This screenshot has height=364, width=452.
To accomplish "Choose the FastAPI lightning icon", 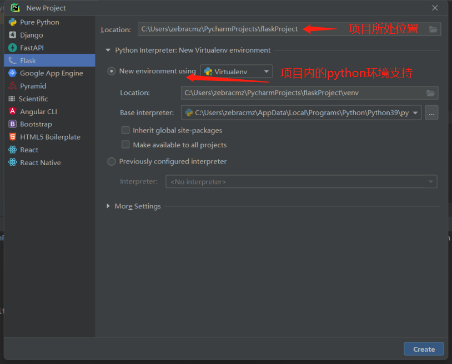I will coord(13,48).
